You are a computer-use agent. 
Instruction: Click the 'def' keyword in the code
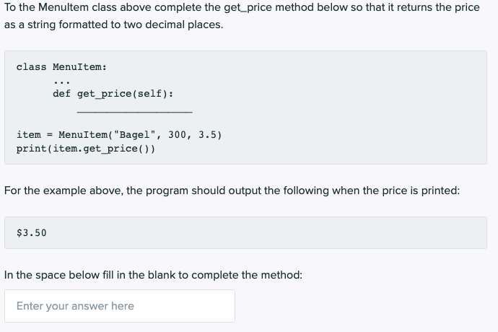click(61, 94)
